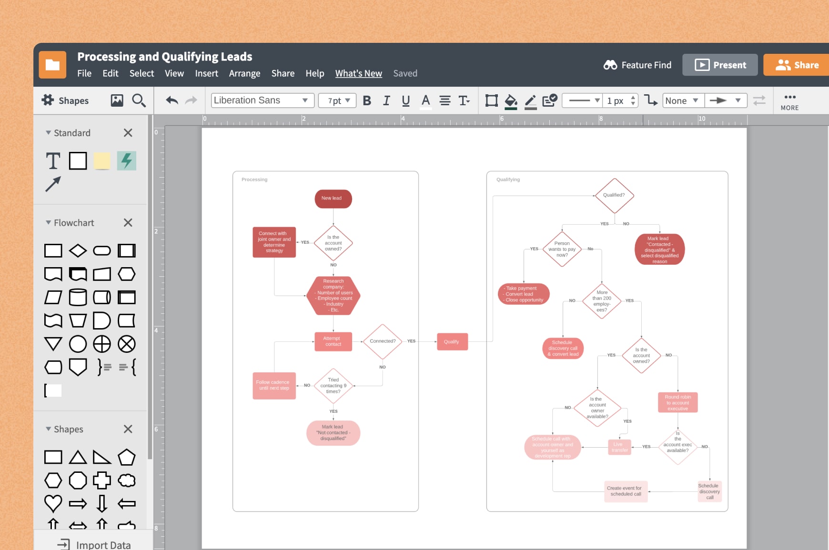Open the 7pt font size dropdown

[x=337, y=100]
